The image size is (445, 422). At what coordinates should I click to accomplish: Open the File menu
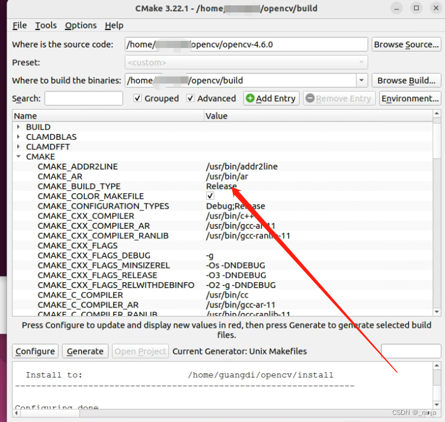[20, 25]
